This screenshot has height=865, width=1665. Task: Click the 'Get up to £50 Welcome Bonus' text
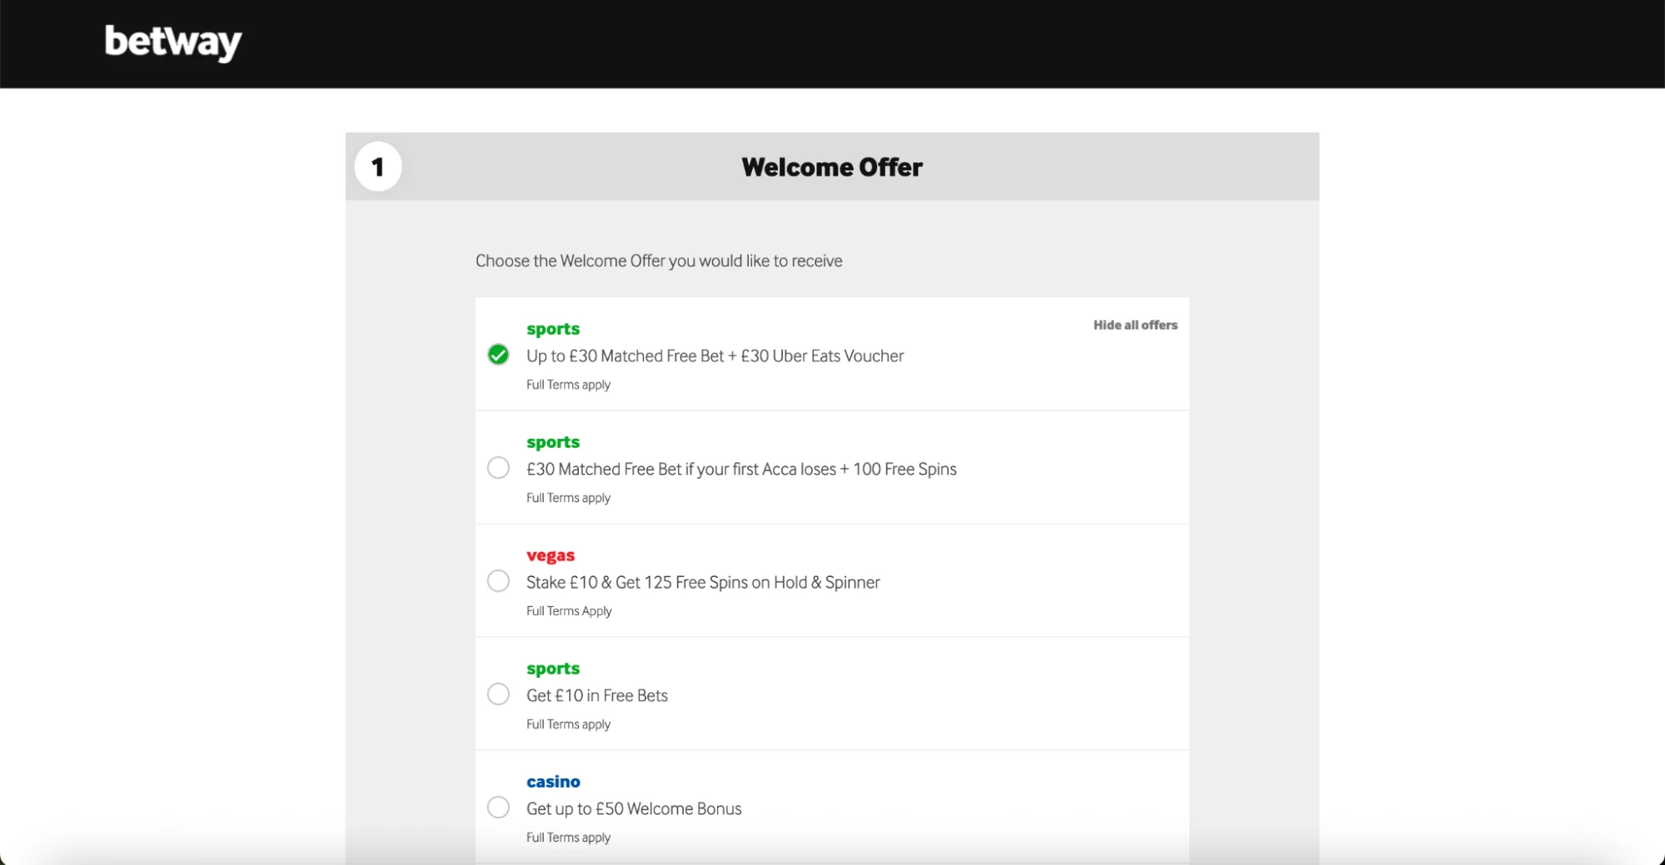coord(633,809)
